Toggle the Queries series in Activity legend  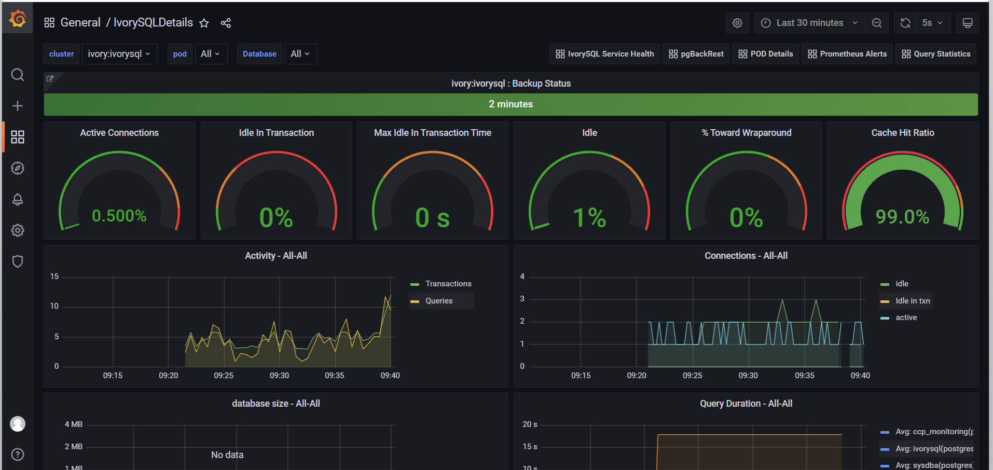point(439,301)
